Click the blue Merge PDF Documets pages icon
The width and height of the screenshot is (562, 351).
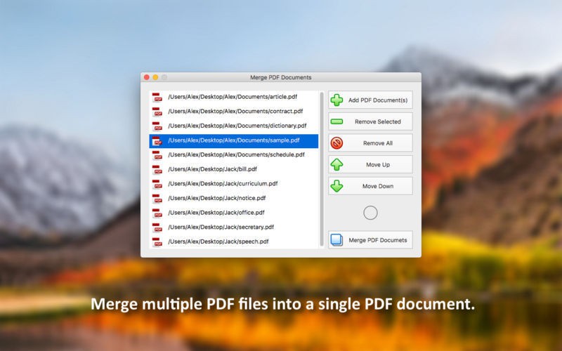(336, 240)
